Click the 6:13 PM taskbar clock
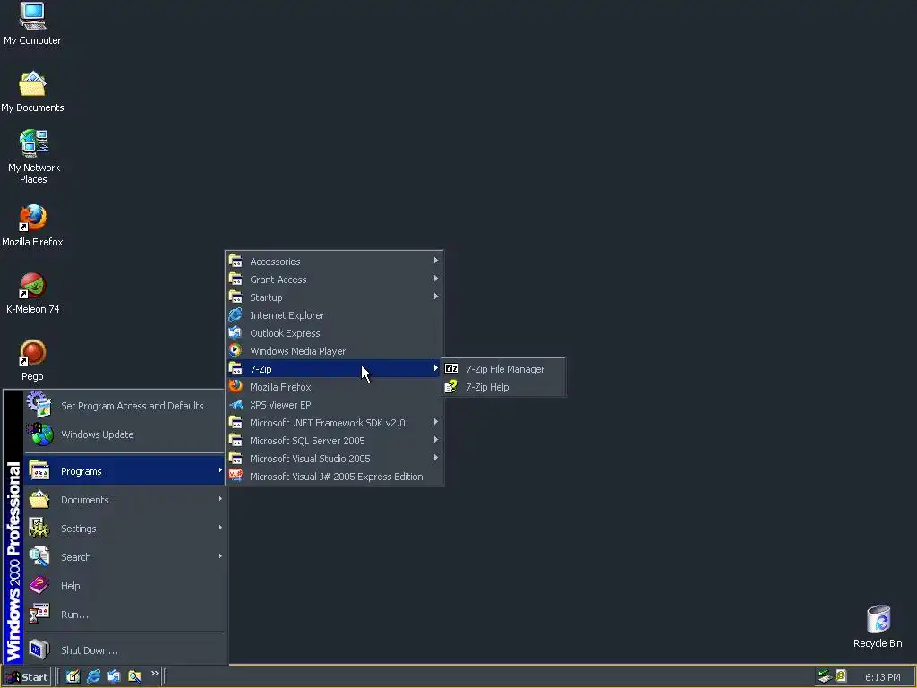 [x=882, y=677]
